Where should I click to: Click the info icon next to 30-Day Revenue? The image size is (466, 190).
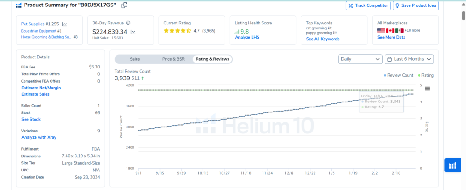point(128,23)
